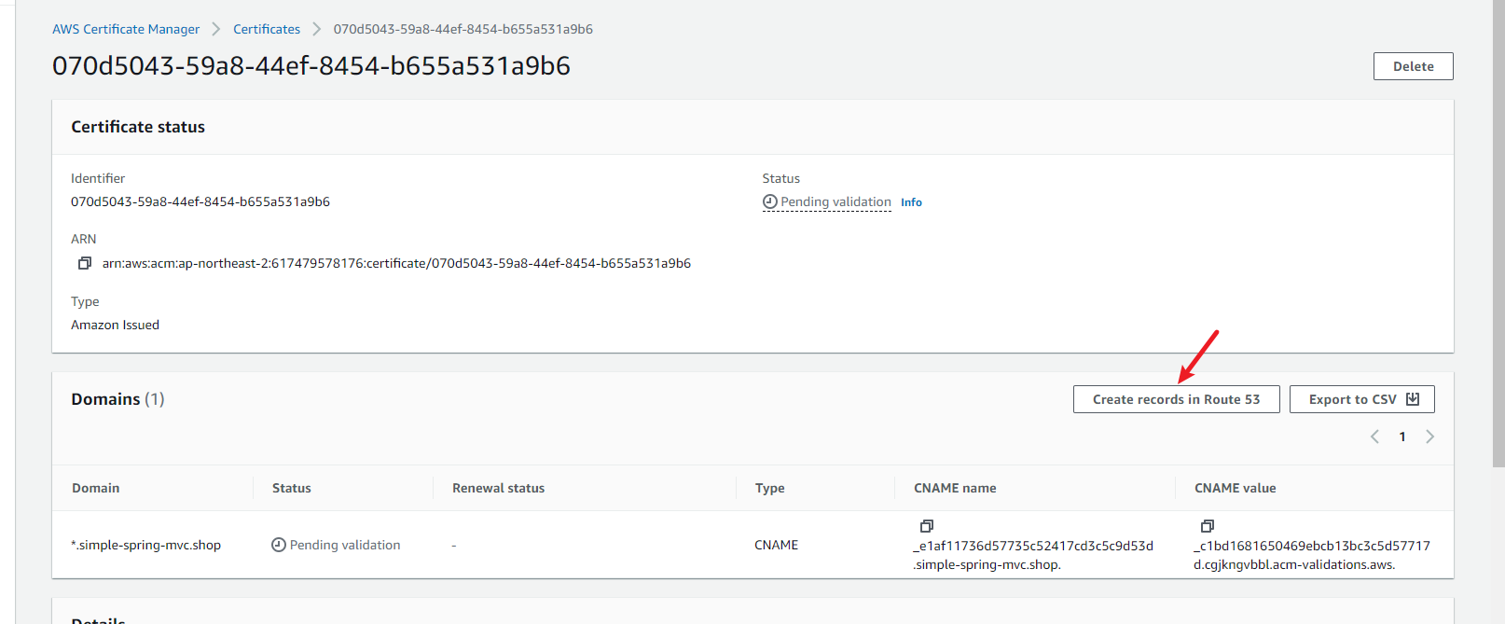This screenshot has width=1505, height=624.
Task: Go to previous page of domains
Action: [1374, 437]
